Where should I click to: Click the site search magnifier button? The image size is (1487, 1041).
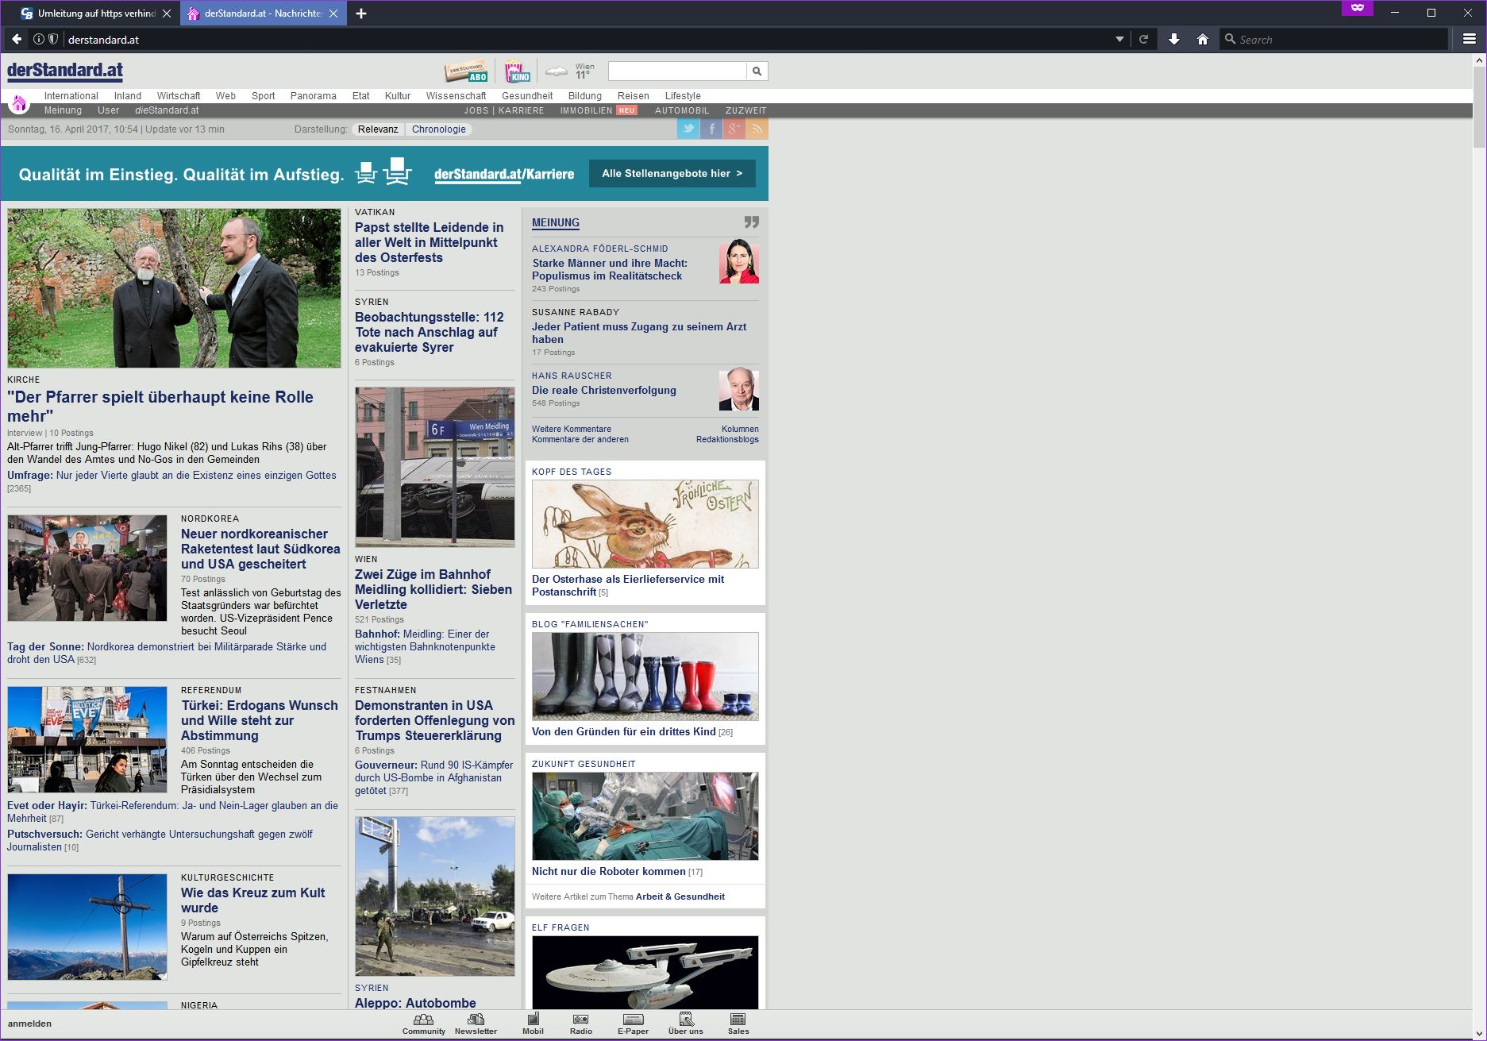[757, 71]
